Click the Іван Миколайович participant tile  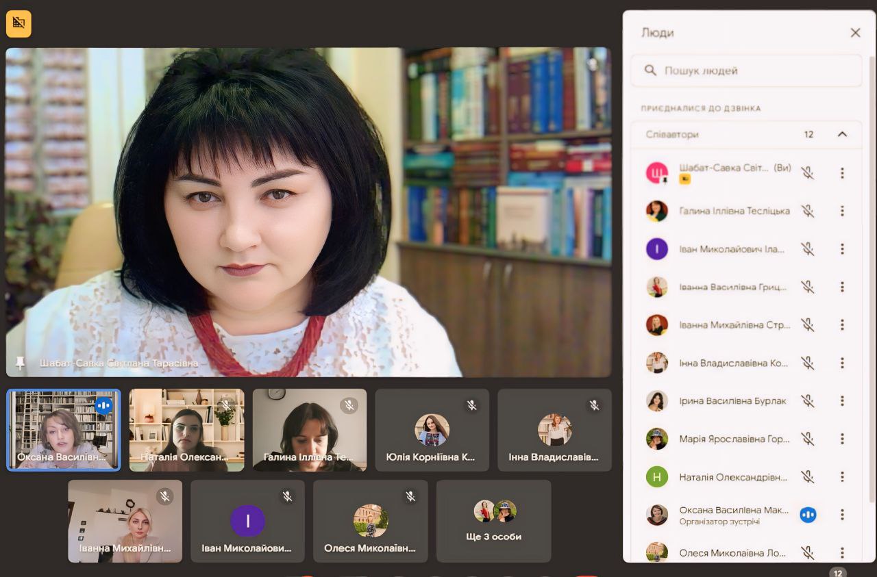247,521
